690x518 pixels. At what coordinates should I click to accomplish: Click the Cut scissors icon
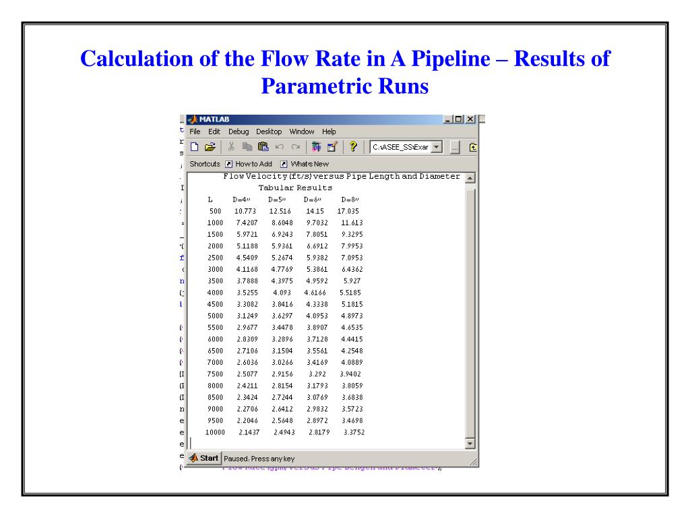click(x=232, y=146)
